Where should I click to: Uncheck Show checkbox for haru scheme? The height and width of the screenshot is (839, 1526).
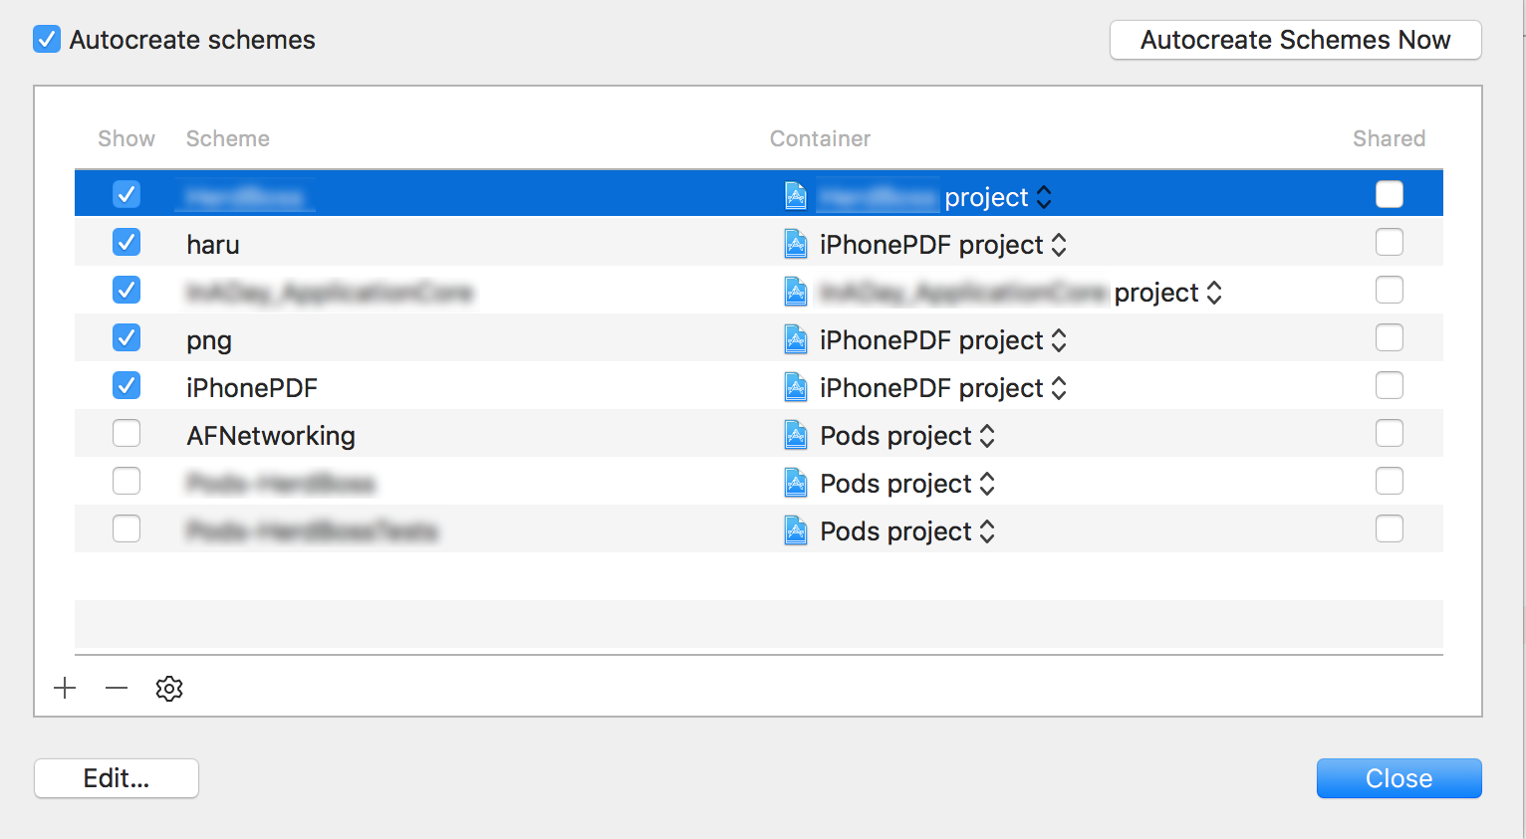point(127,242)
